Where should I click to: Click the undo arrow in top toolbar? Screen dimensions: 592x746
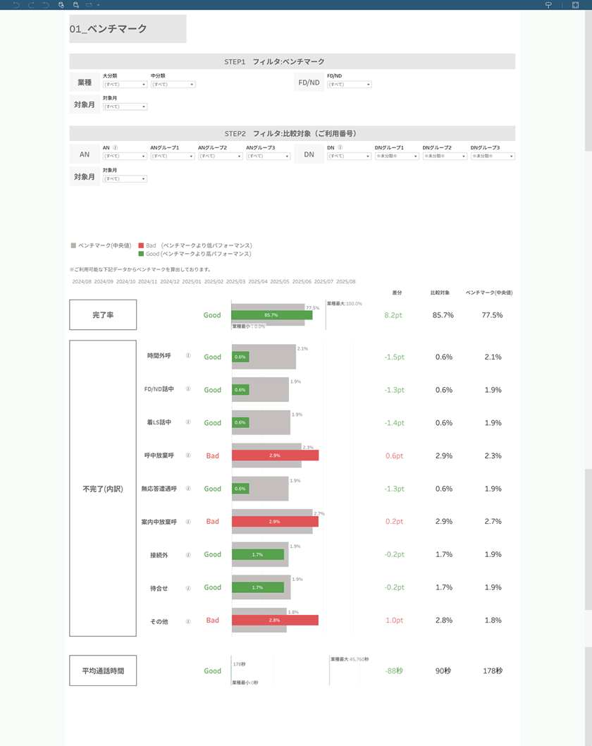[x=16, y=4]
